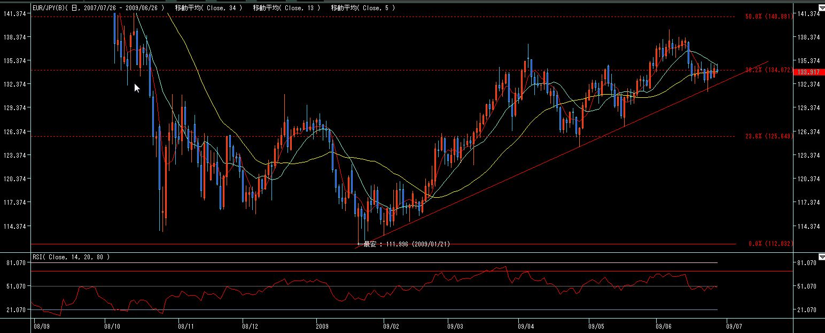The image size is (825, 333).
Task: Click the 34-period 移動平均 label
Action: click(x=208, y=8)
